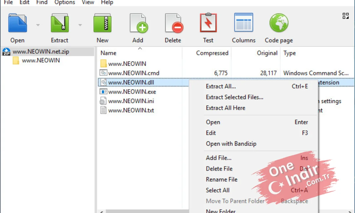Click the Delete toolbar icon
This screenshot has height=213, width=355.
coord(174,23)
